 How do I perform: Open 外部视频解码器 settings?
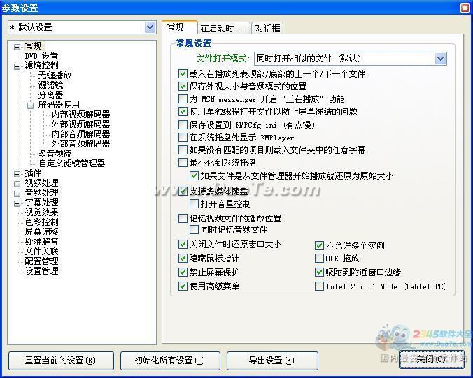coord(81,124)
